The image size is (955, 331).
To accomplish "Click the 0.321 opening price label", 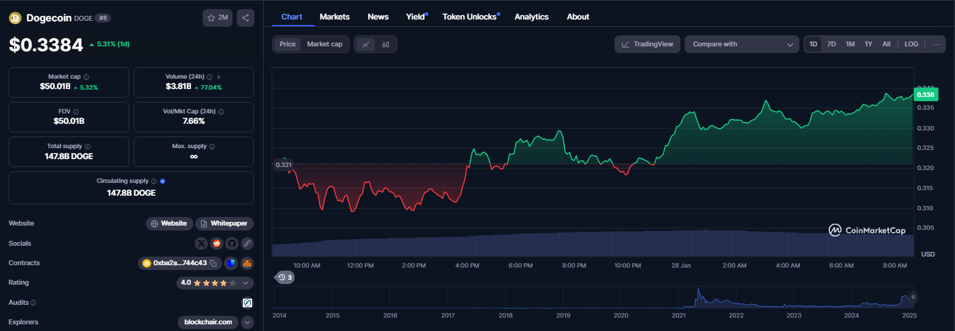I will 283,165.
